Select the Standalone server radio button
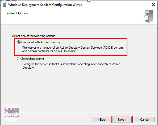This screenshot has height=126, width=158. pyautogui.click(x=19, y=59)
